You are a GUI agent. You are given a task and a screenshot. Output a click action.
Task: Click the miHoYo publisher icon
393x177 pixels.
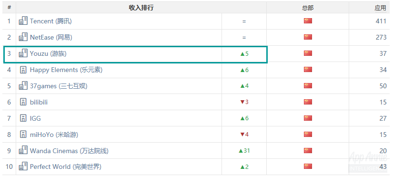pos(23,135)
